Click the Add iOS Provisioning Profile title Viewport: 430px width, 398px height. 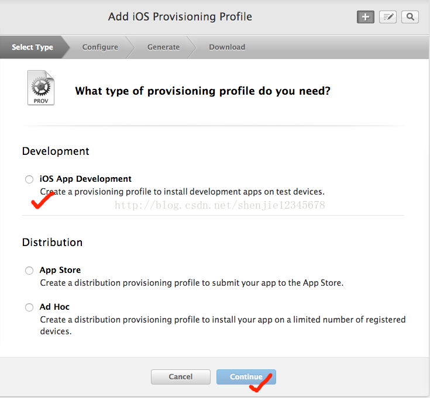coord(180,16)
